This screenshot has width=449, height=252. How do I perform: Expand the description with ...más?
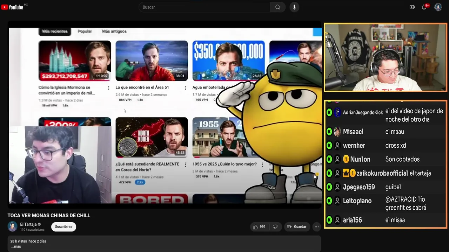point(16,246)
